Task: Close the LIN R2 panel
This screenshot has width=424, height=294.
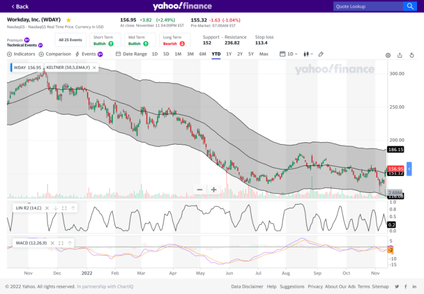Action: click(47, 208)
